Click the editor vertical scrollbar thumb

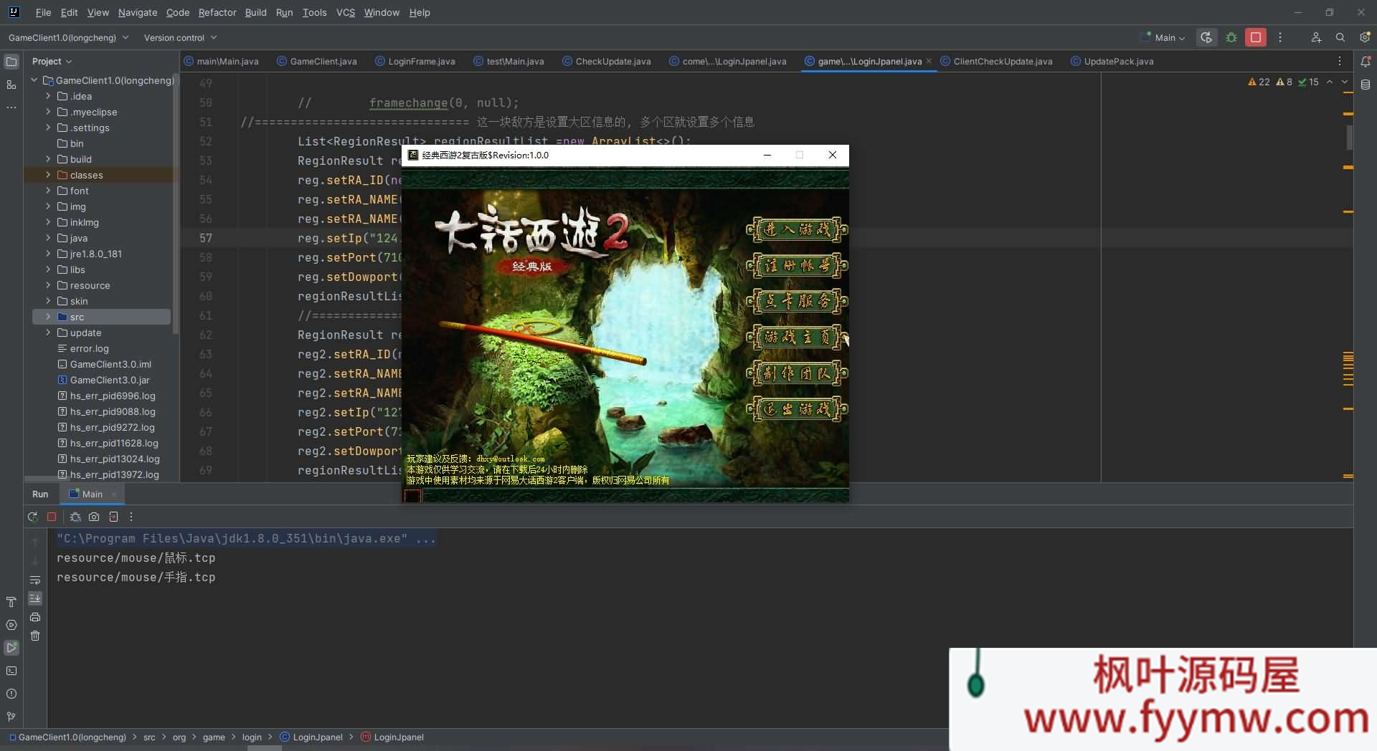[x=1349, y=136]
